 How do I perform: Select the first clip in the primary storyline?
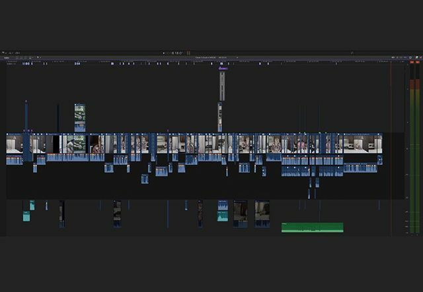pyautogui.click(x=15, y=143)
